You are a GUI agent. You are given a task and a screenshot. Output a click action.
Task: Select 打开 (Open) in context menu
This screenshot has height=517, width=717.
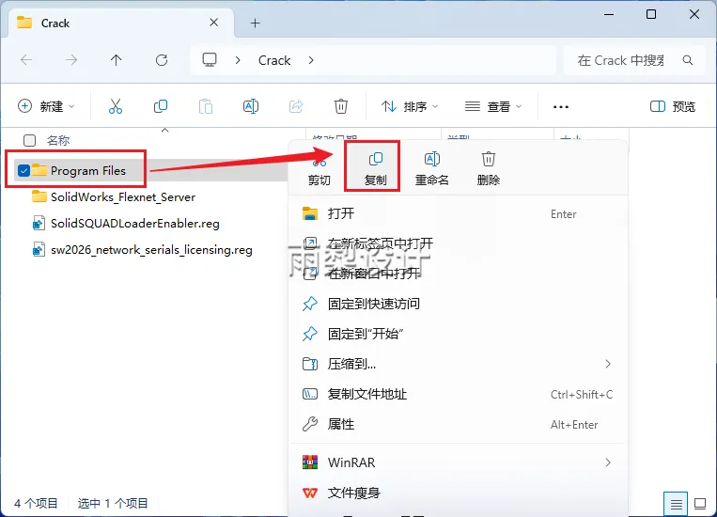point(459,213)
